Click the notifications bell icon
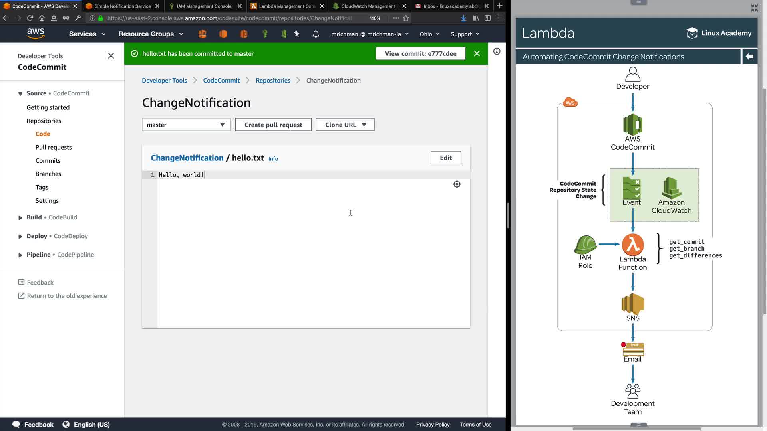Viewport: 767px width, 431px height. 316,34
